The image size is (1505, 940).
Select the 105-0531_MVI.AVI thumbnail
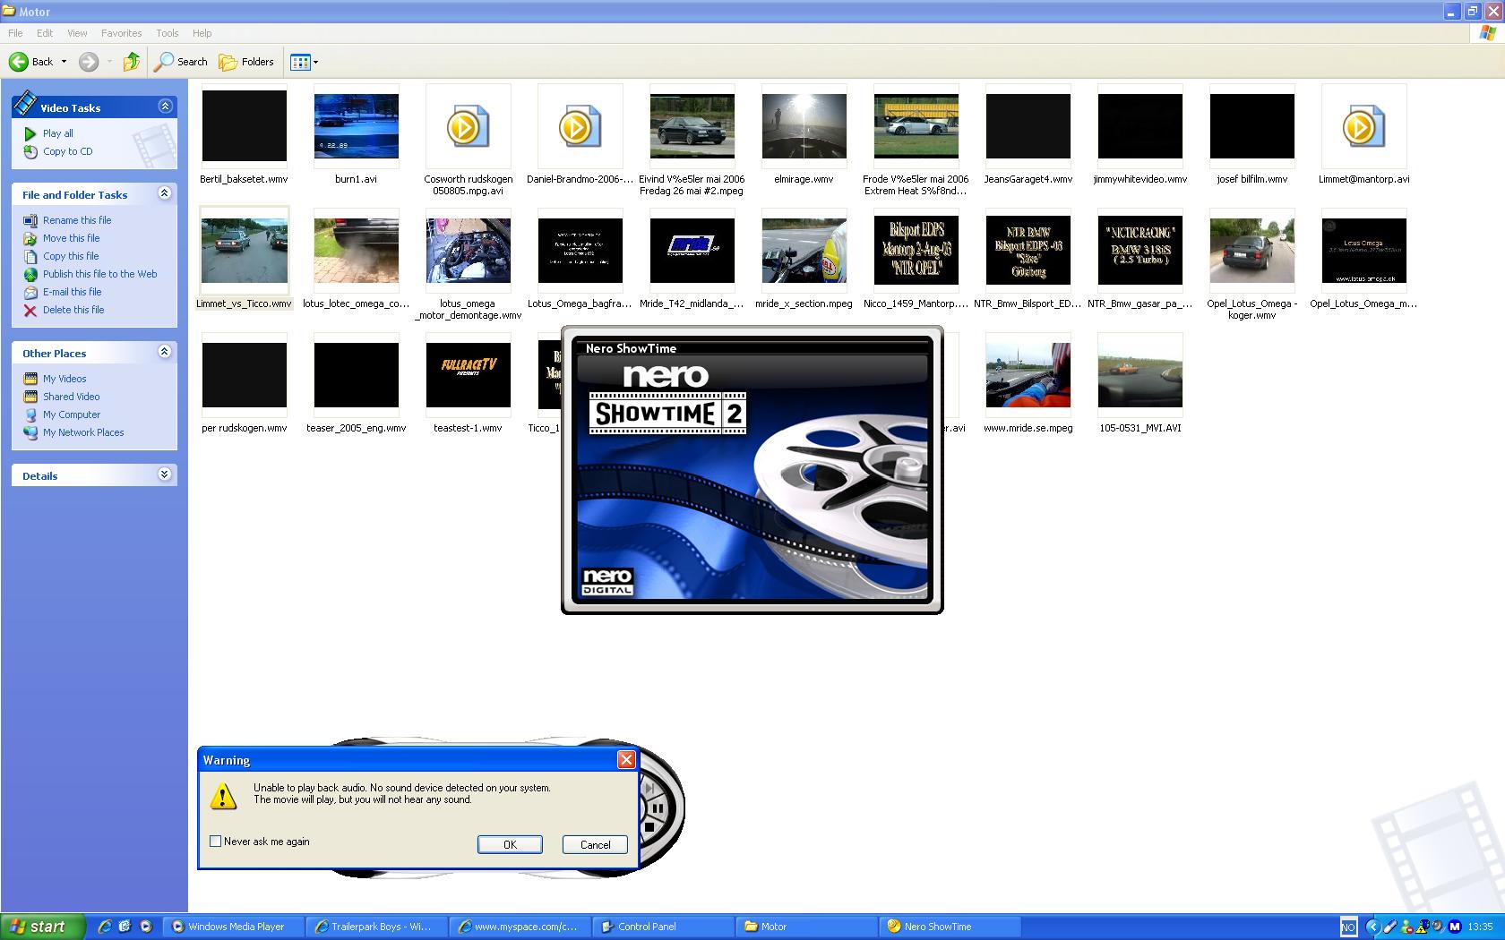pos(1140,375)
